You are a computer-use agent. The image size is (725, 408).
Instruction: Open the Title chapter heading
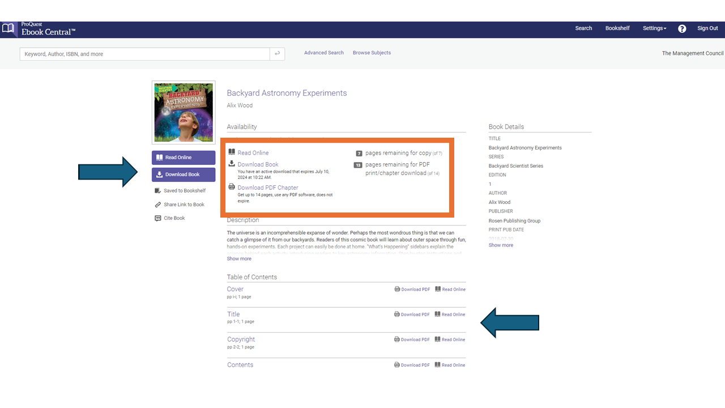tap(233, 314)
